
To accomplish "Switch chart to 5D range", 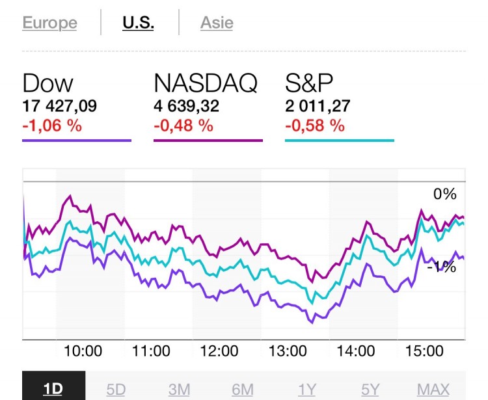I will (116, 389).
